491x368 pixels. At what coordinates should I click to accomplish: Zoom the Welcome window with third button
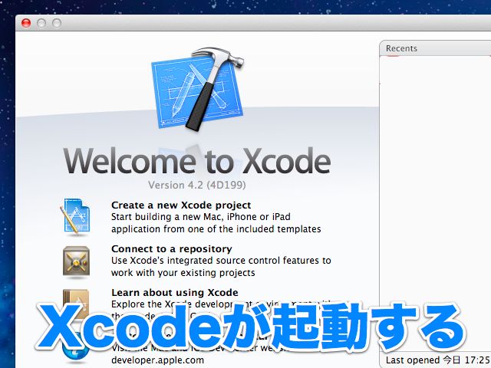click(57, 23)
